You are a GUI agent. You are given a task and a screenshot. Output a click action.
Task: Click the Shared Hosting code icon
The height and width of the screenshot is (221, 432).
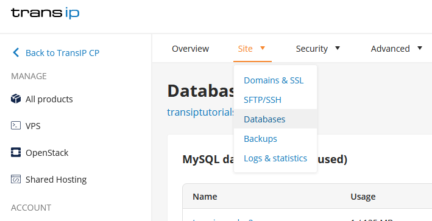click(x=16, y=179)
